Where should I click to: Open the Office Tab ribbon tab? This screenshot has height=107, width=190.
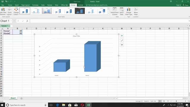[x=64, y=5]
